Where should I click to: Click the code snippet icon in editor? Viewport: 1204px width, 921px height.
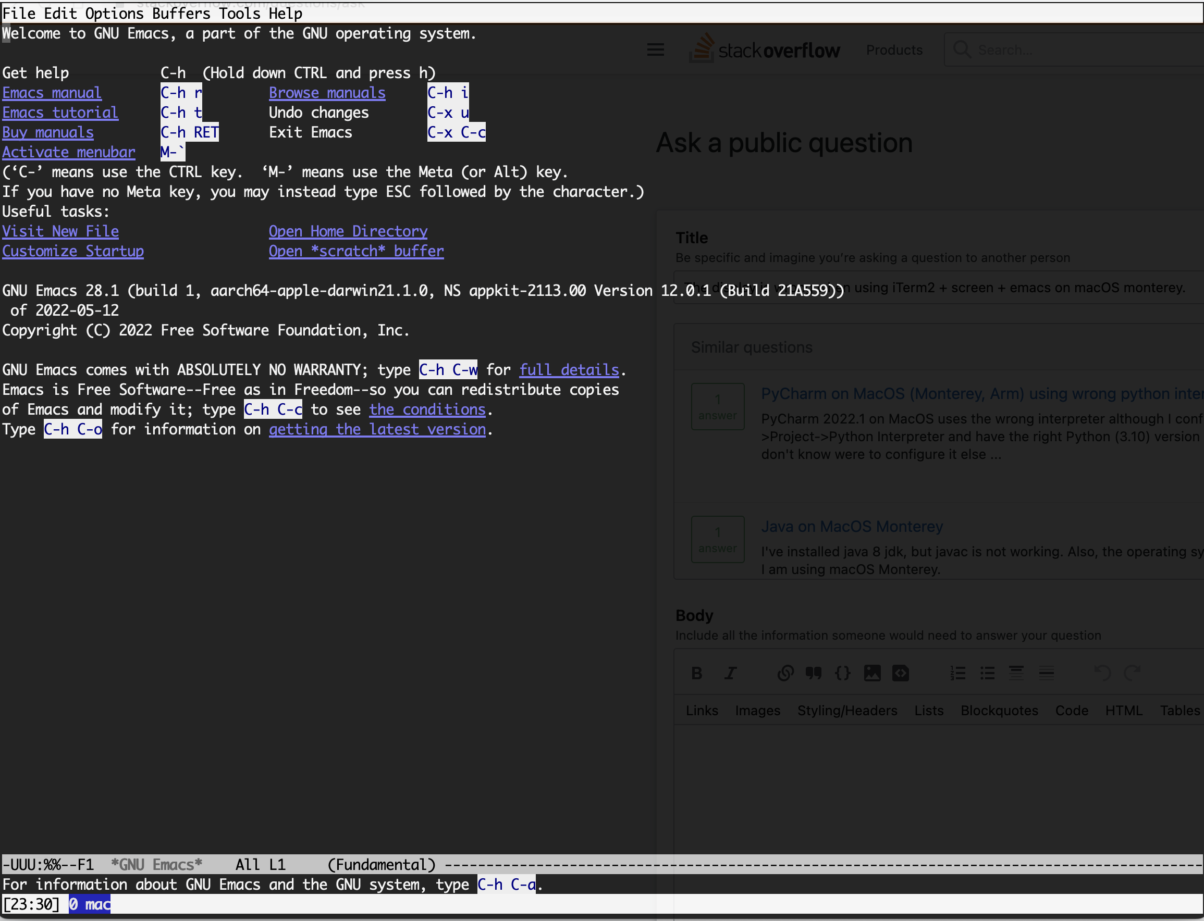[x=901, y=673]
